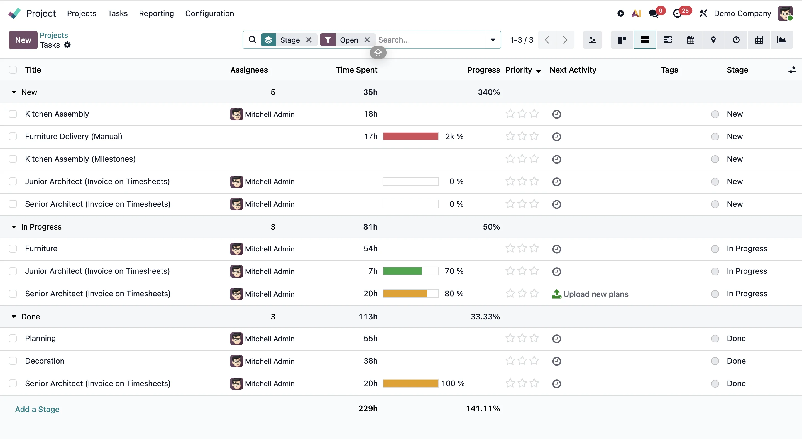
Task: Select the Furniture Delivery (Manual) checkbox
Action: coord(13,137)
